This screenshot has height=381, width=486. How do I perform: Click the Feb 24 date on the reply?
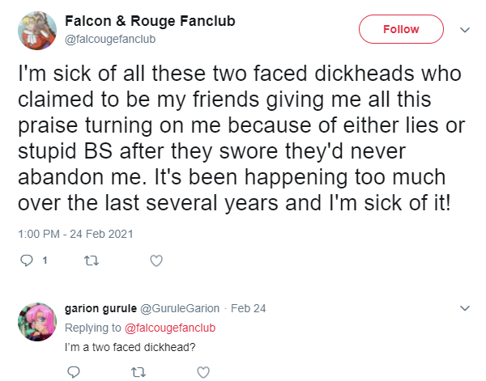pyautogui.click(x=249, y=308)
